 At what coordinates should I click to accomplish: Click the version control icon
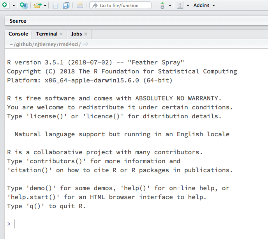[162, 5]
